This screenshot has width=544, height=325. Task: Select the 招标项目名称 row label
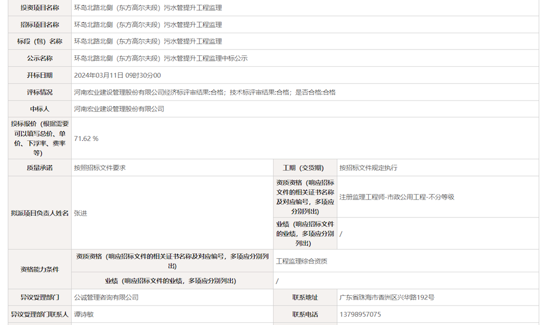click(39, 24)
